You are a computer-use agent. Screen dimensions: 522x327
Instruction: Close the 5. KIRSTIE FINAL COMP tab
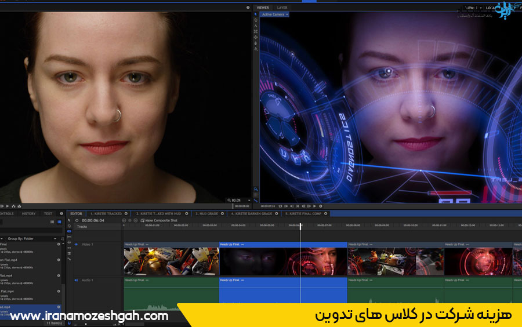[x=325, y=213]
